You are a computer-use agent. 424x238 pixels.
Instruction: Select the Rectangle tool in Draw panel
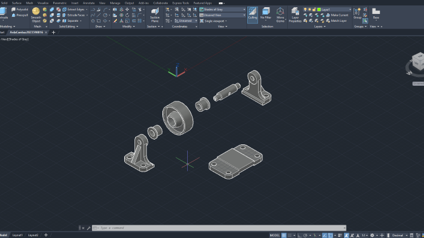point(99,21)
